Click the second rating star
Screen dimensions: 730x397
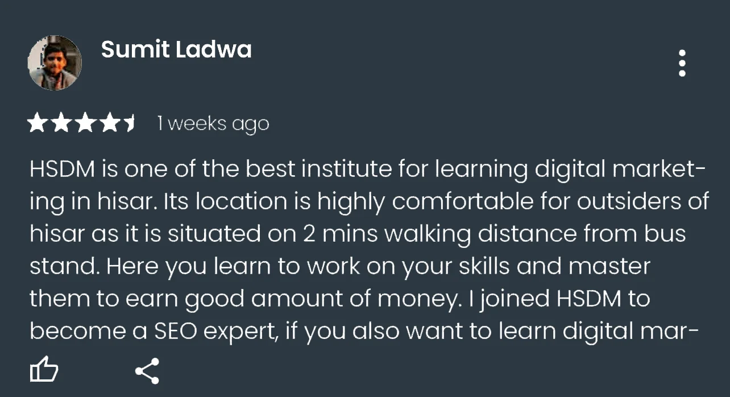coord(62,123)
